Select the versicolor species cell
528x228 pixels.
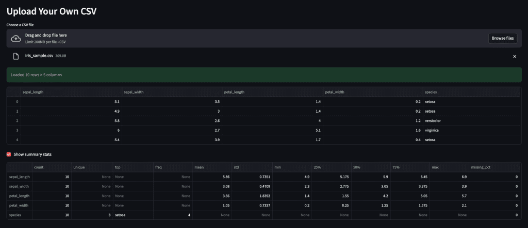point(433,120)
